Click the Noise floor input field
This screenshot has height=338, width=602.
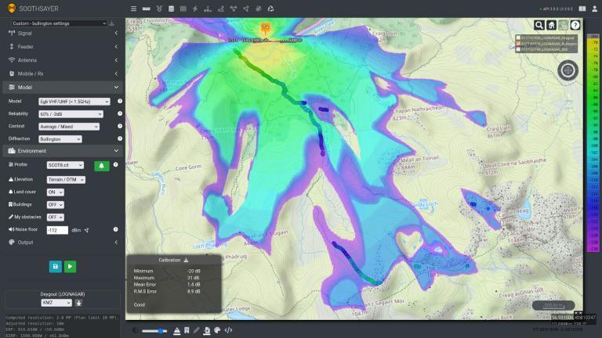tap(57, 230)
